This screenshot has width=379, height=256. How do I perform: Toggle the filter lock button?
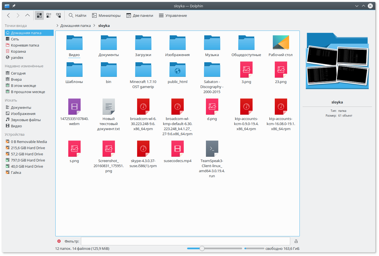(x=296, y=241)
